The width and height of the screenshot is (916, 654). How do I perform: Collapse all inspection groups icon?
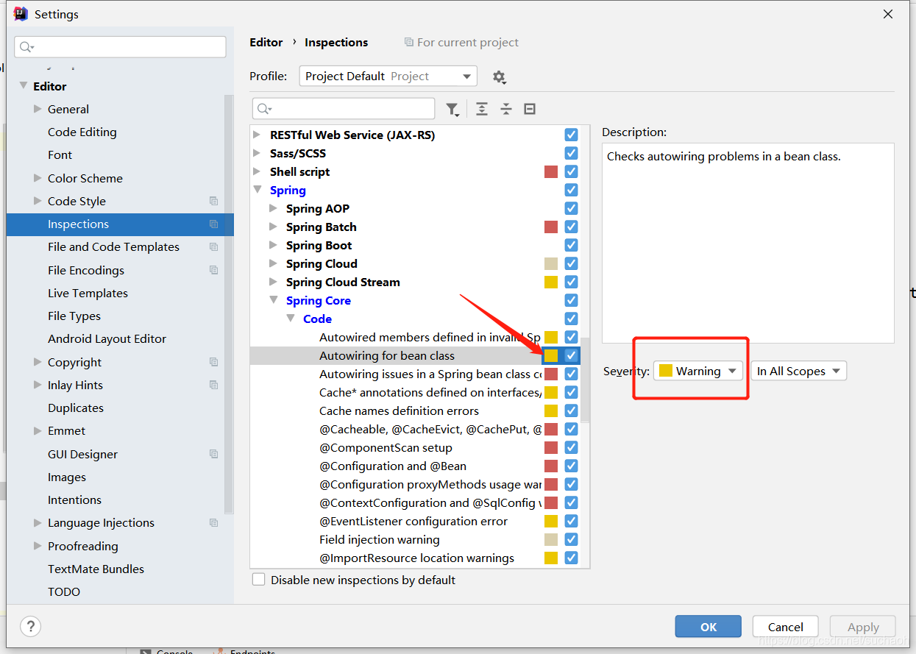tap(506, 109)
